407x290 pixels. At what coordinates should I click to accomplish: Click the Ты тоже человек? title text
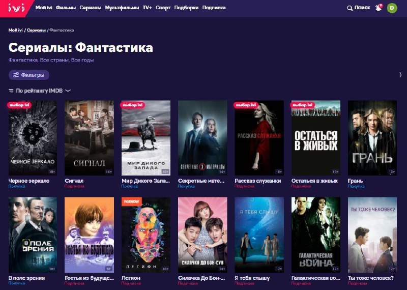point(371,278)
